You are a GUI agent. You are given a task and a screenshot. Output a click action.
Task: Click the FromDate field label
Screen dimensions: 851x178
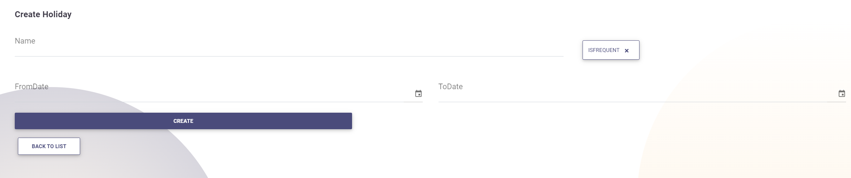click(32, 87)
